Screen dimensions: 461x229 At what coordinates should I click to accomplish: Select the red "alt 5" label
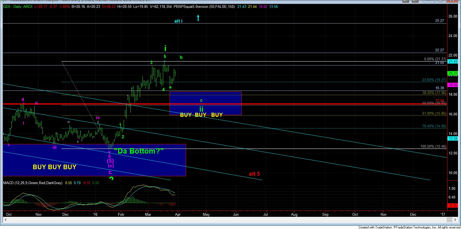(254, 174)
